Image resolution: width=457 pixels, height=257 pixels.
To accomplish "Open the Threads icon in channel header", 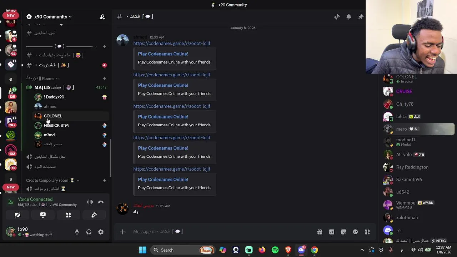I will [x=337, y=17].
